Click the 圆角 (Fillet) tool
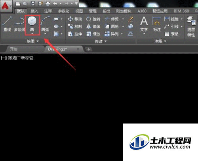The image size is (198, 161). tap(112, 26)
